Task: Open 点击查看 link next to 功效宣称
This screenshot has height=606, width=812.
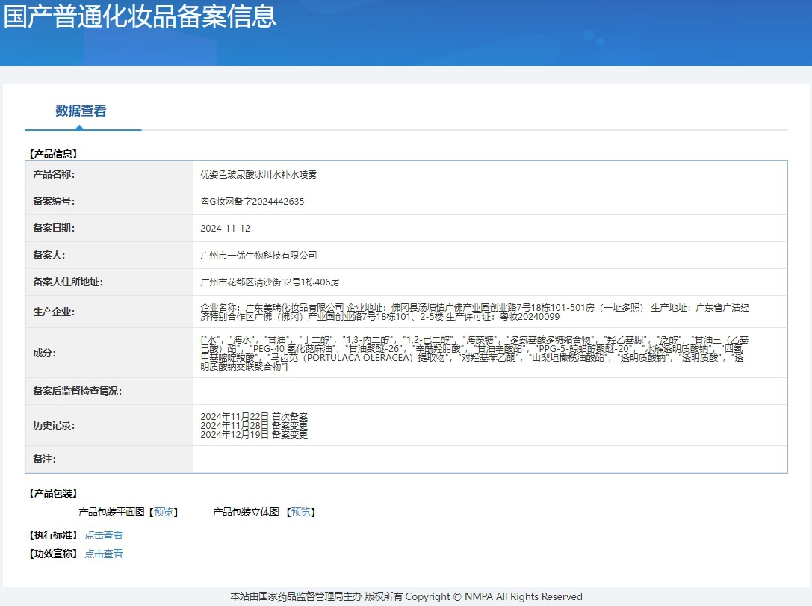Action: coord(104,554)
